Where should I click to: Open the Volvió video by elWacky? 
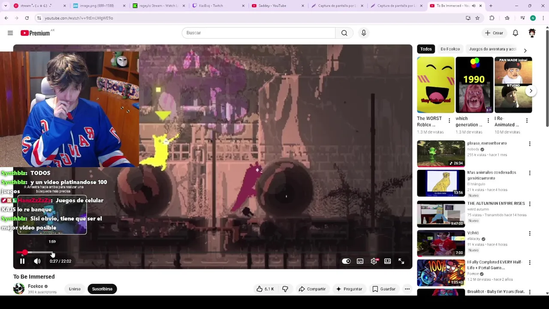(x=441, y=243)
